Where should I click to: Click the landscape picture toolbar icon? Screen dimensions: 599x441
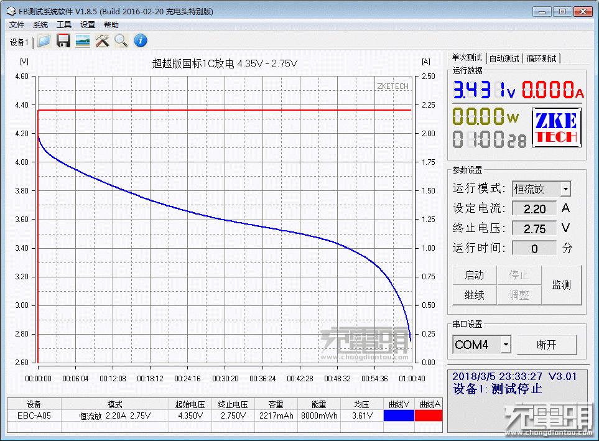point(82,41)
